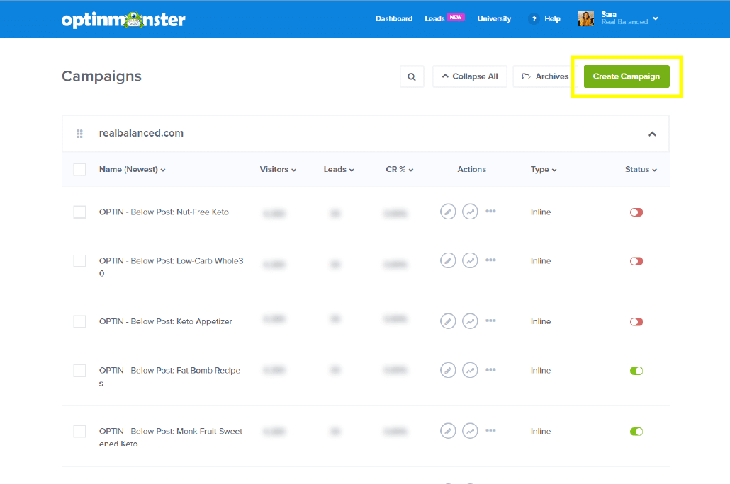This screenshot has height=484, width=730.
Task: Click the Actions column header
Action: (x=471, y=170)
